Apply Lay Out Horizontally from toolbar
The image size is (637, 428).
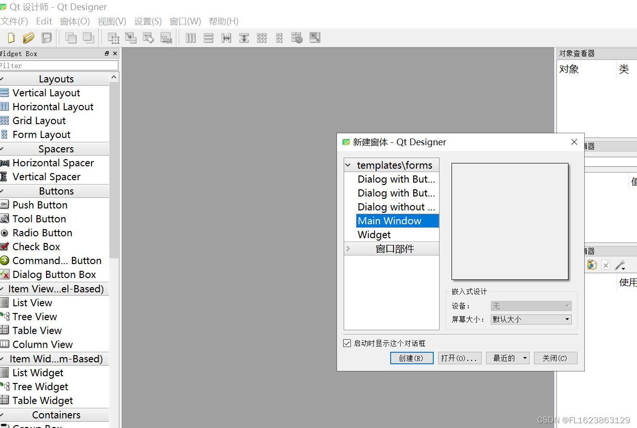tap(191, 38)
